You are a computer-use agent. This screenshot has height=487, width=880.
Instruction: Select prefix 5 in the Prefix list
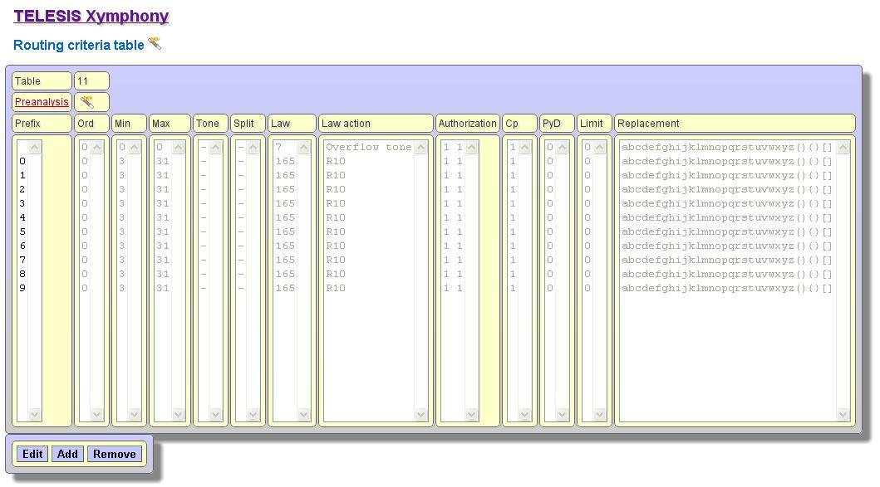click(x=22, y=231)
